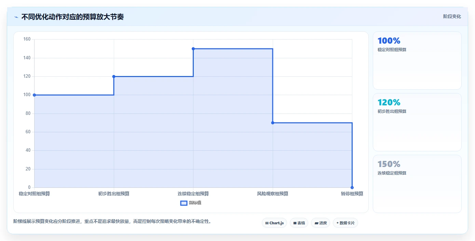Click the 80 y-axis tick label
Image resolution: width=475 pixels, height=241 pixels.
coord(28,114)
